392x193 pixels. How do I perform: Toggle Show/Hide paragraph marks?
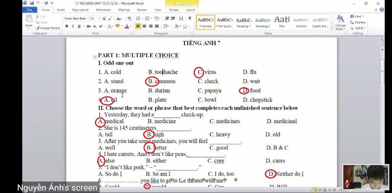[190, 18]
